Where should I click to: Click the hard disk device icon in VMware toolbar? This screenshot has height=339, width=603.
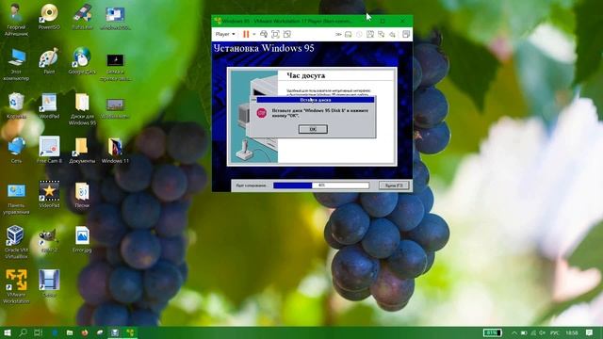tap(348, 35)
